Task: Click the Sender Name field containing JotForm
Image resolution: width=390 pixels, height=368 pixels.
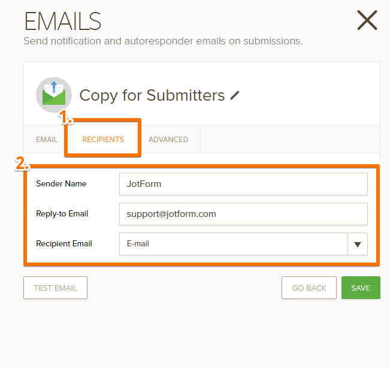Action: (243, 184)
